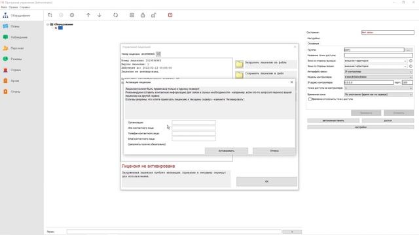The width and height of the screenshot is (419, 235).
Task: Click the open lock toolbar icon
Action: point(154,15)
